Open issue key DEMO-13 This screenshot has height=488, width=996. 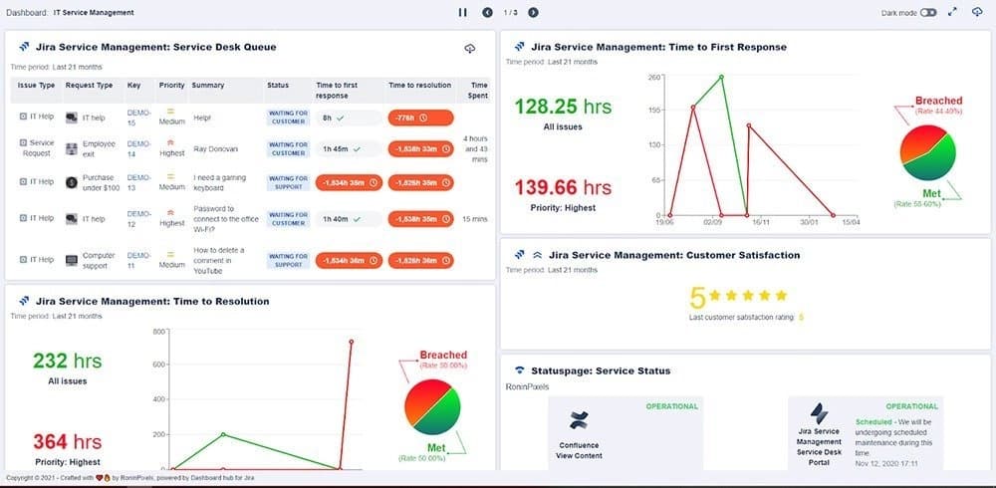(x=137, y=181)
